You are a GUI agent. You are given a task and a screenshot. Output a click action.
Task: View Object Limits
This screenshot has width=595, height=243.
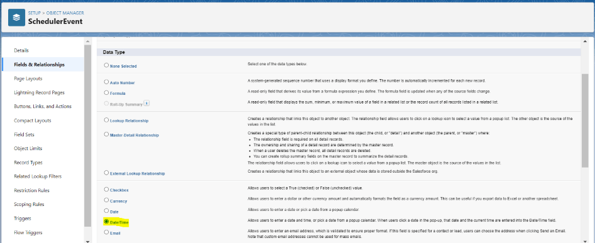(28, 148)
